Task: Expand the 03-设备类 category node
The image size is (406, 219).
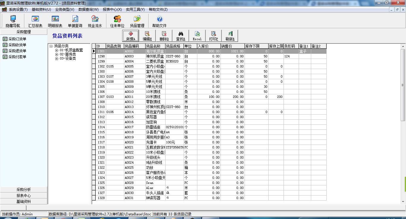Action: [x=56, y=59]
